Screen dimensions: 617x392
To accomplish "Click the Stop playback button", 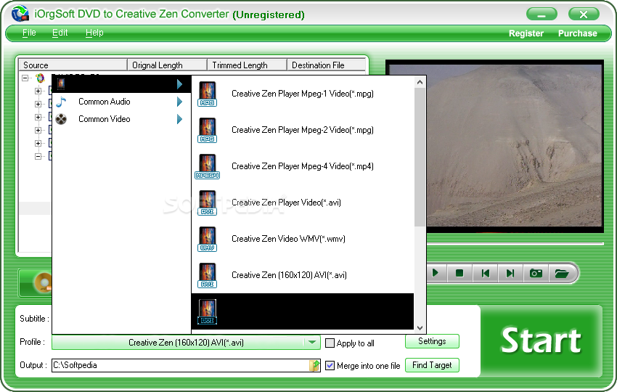I will pos(459,273).
